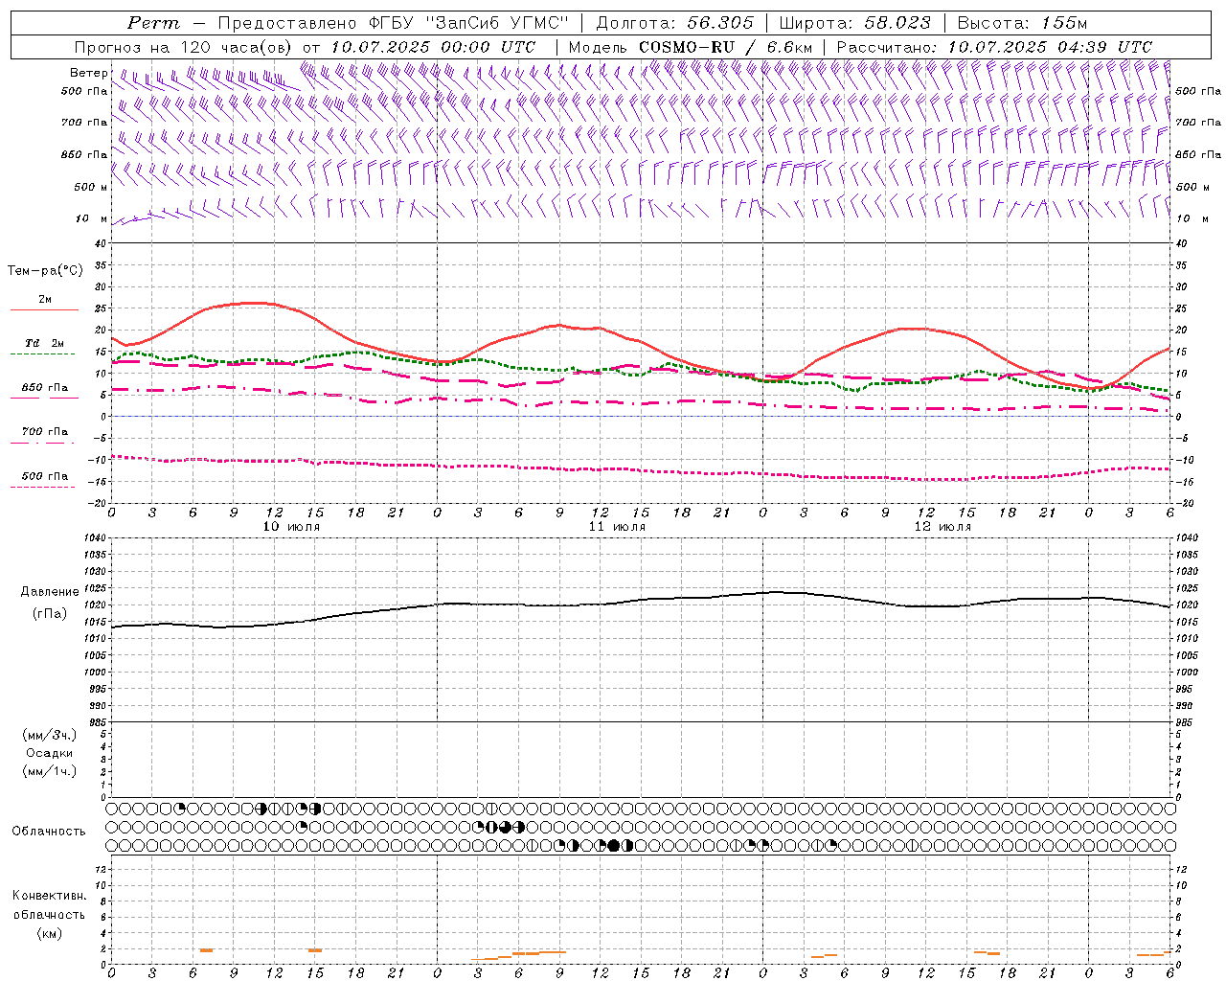Viewport: 1226px width, 981px height.
Task: Click the '(мм/1ч.)' precipitation unit label
Action: pos(50,771)
